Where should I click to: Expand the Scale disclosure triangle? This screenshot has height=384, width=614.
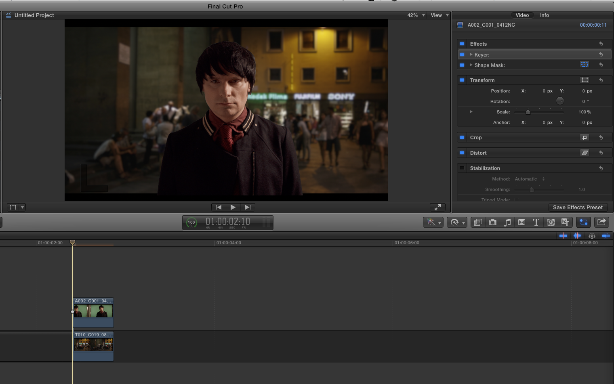[471, 112]
